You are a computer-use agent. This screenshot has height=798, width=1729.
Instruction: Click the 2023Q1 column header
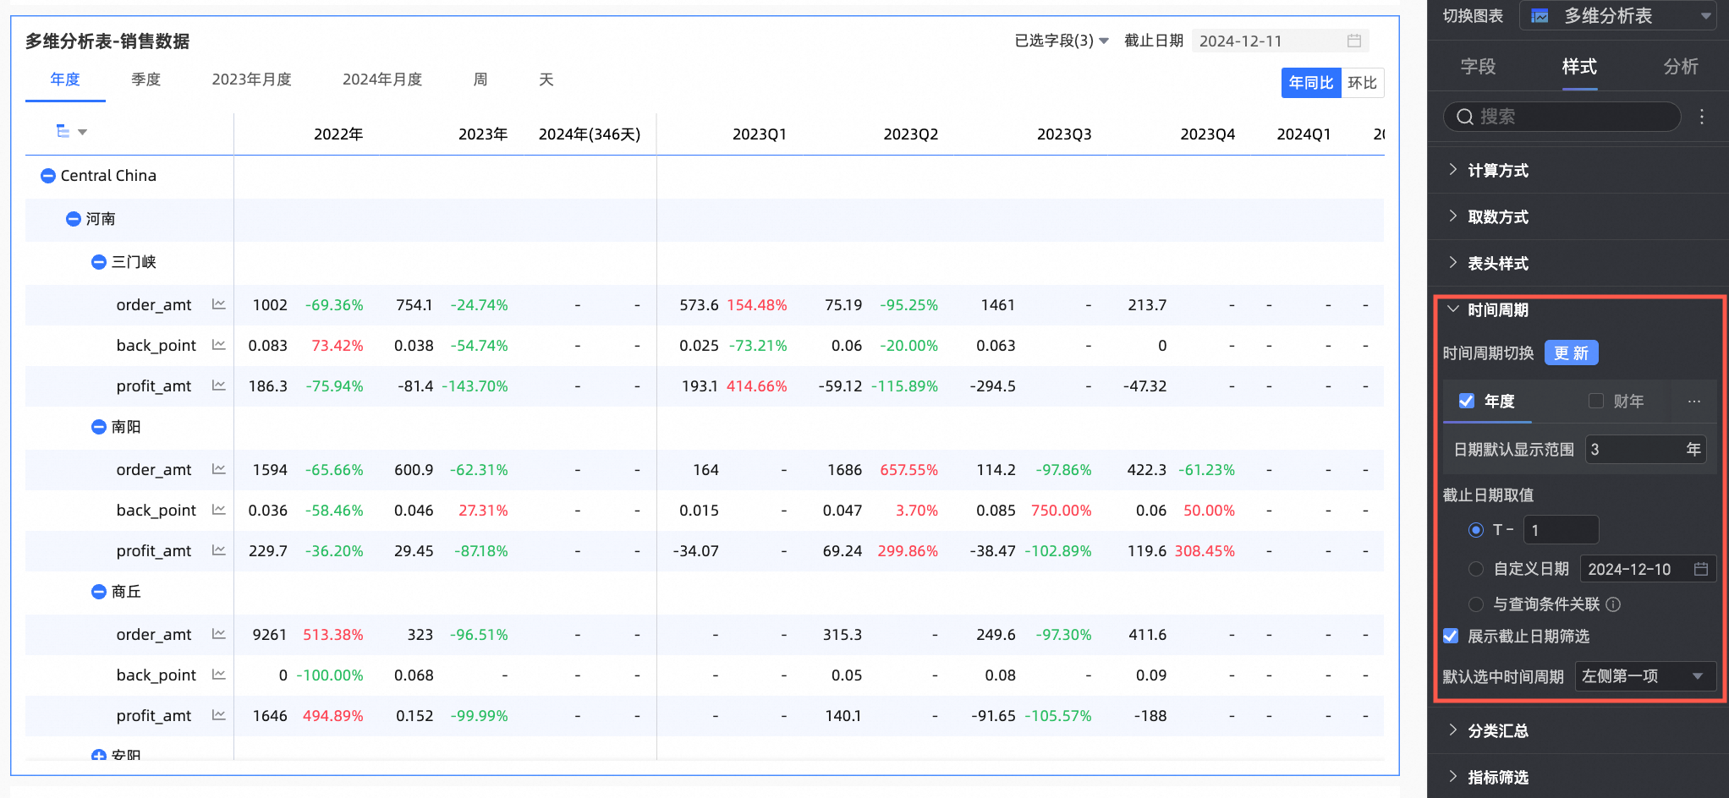pyautogui.click(x=760, y=134)
